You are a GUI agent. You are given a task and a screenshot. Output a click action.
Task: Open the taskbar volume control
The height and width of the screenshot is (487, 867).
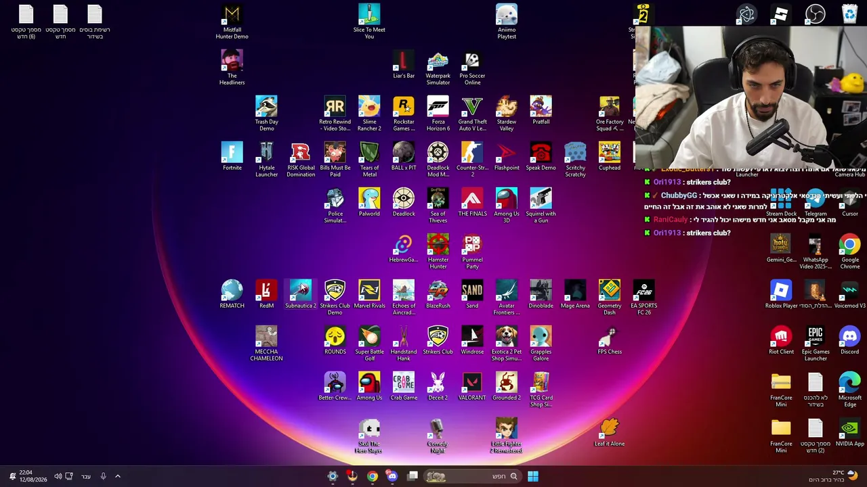pos(58,476)
